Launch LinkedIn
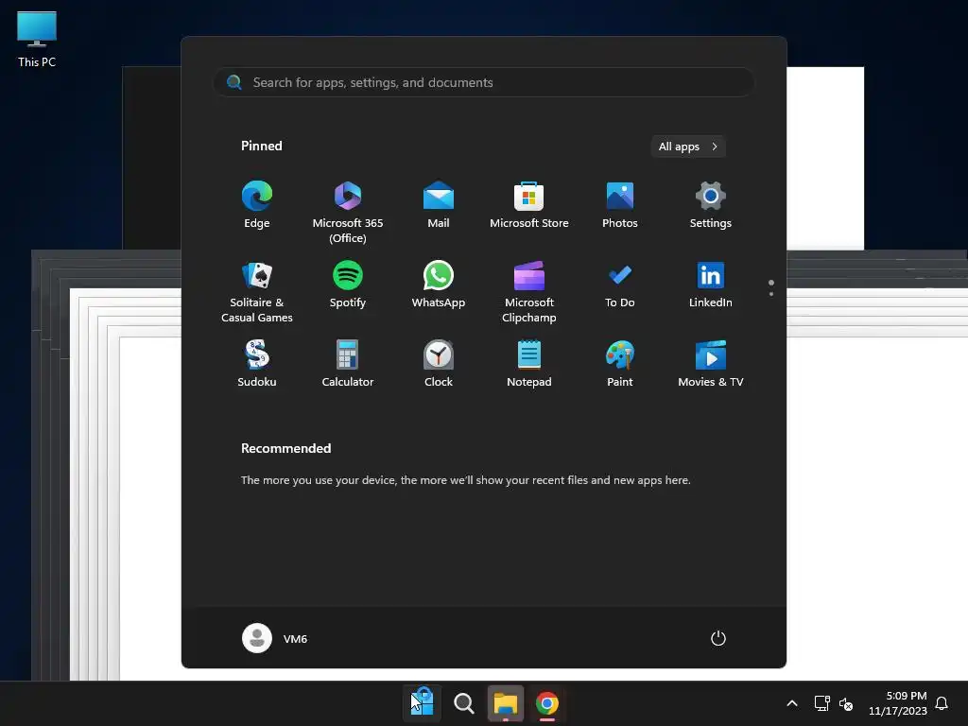968x726 pixels. click(x=711, y=285)
